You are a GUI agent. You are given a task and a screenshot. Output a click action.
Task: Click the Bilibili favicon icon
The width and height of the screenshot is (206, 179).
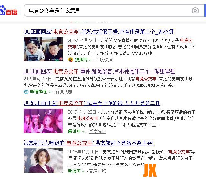[x=26, y=92]
